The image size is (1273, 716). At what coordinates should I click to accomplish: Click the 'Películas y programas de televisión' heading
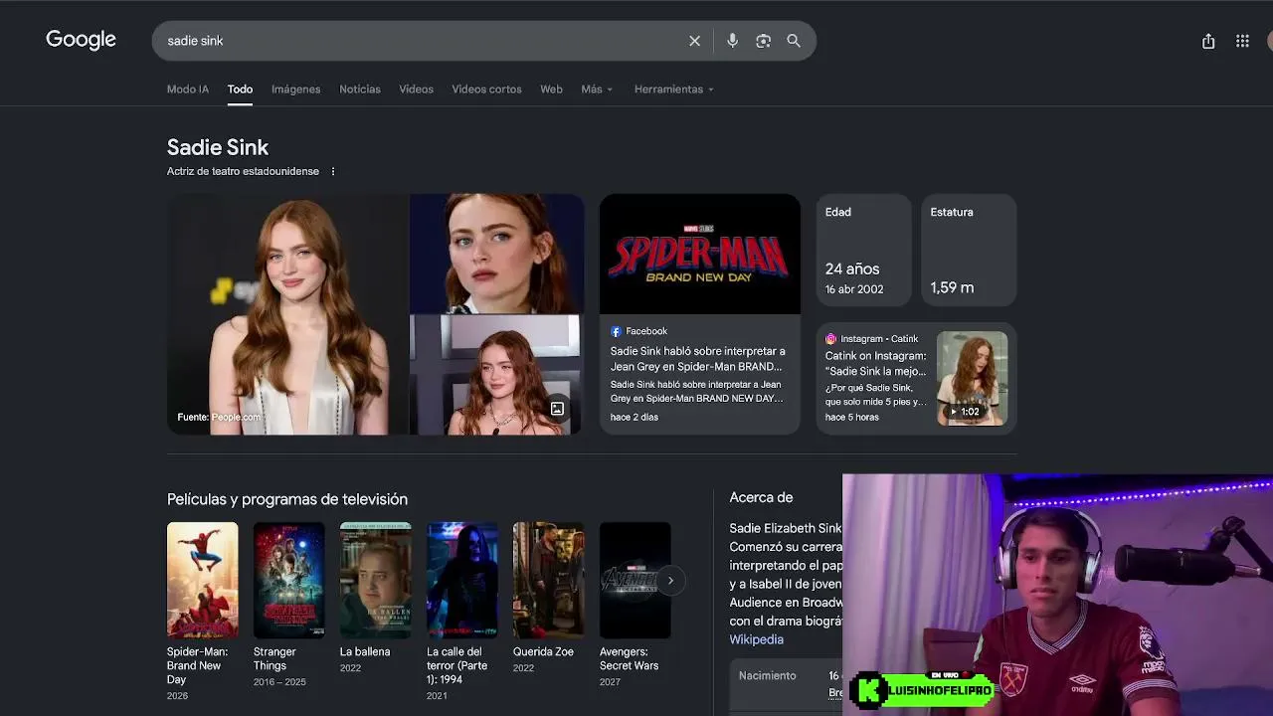[287, 499]
